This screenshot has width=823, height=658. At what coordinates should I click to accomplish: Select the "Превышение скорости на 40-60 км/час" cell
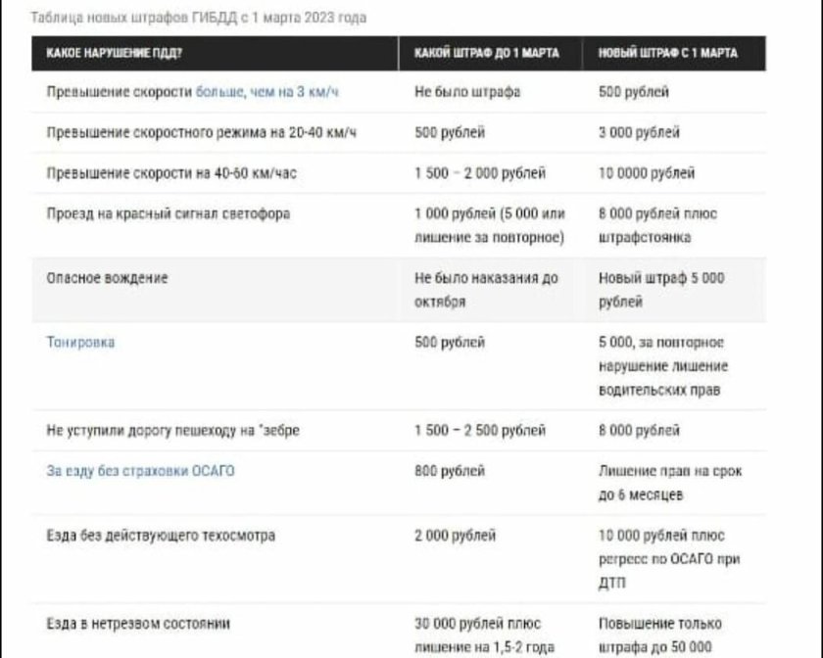tap(170, 173)
